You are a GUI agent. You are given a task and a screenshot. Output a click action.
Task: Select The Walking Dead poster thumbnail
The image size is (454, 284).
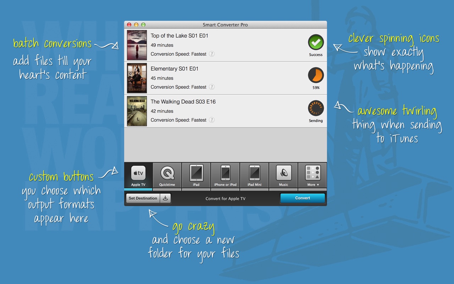[137, 111]
